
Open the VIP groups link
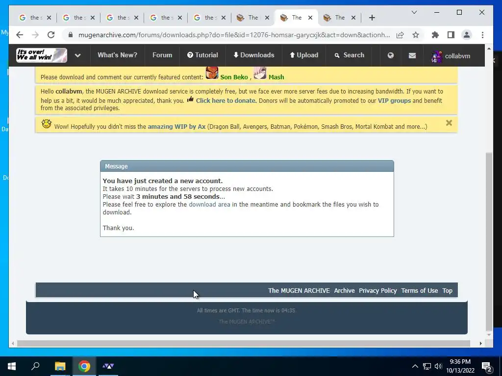click(x=394, y=100)
